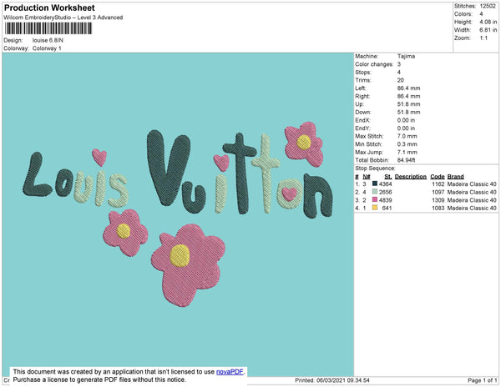Click the 'Page 1 of 1' footer text
The height and width of the screenshot is (387, 501).
pyautogui.click(x=483, y=380)
